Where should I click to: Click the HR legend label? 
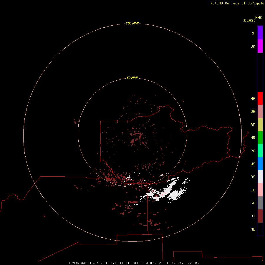(x=253, y=138)
